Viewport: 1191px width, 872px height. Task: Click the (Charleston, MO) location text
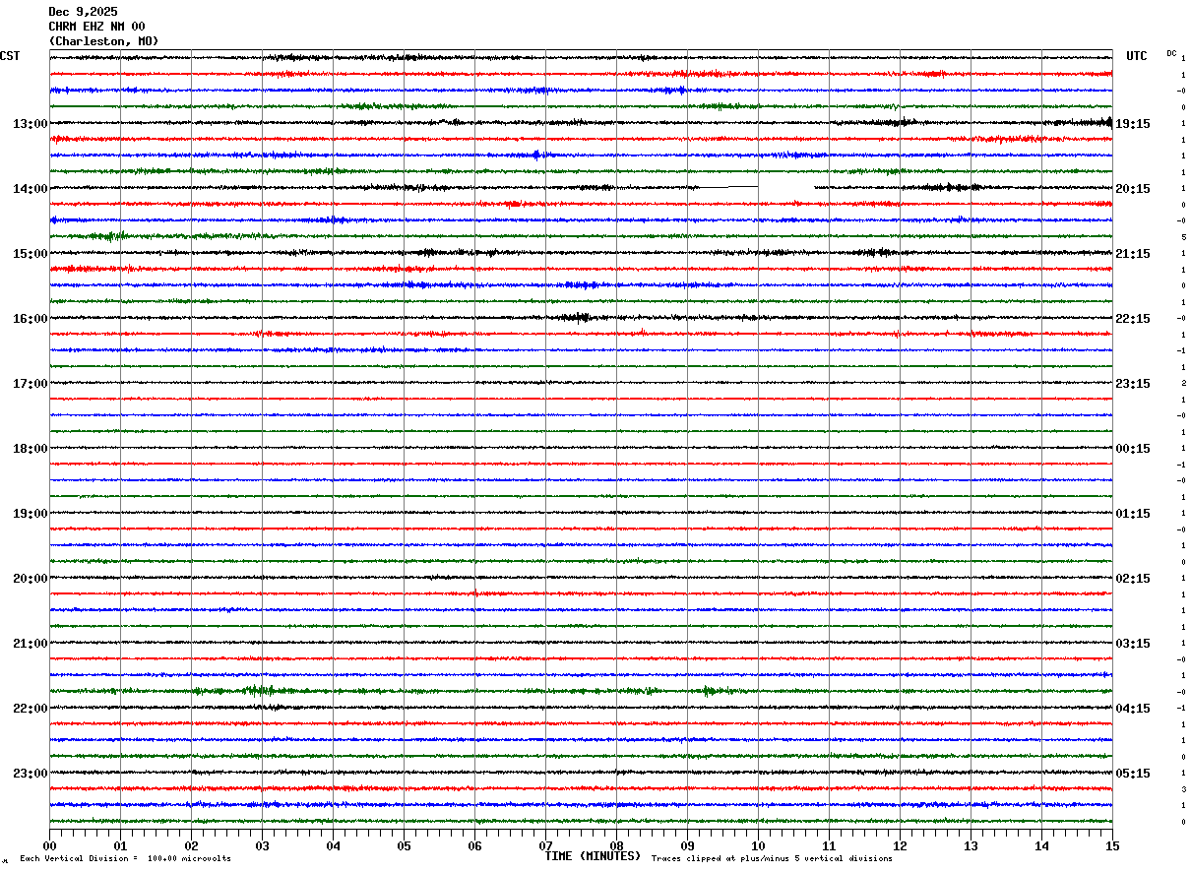click(103, 41)
